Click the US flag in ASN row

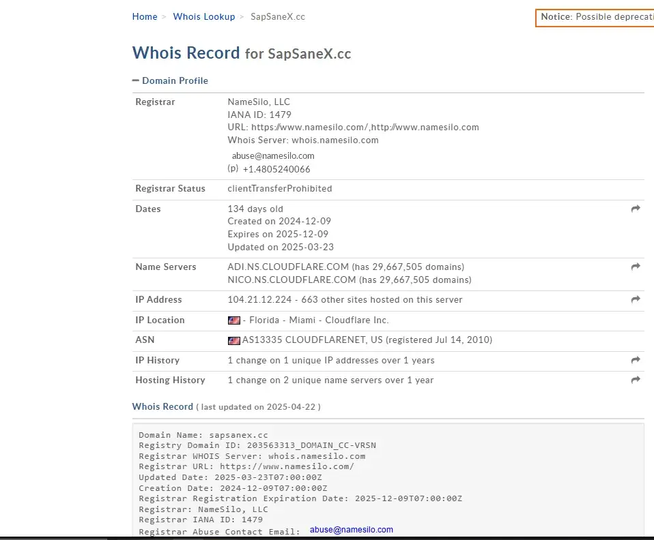click(234, 340)
